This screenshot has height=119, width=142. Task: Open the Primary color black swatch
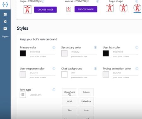[x=23, y=53]
